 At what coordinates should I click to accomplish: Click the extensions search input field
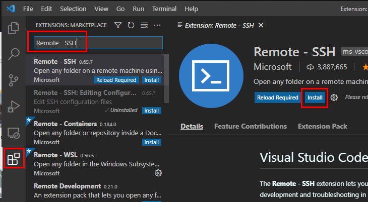coord(98,43)
